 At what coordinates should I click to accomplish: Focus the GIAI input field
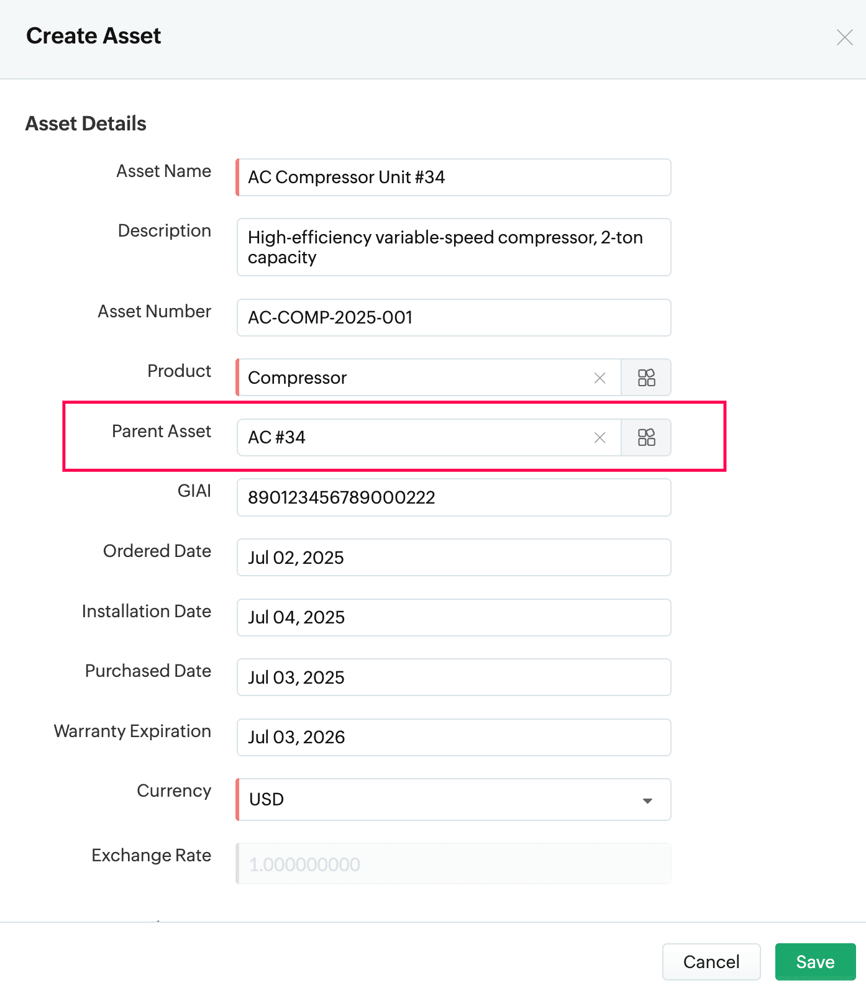coord(454,497)
